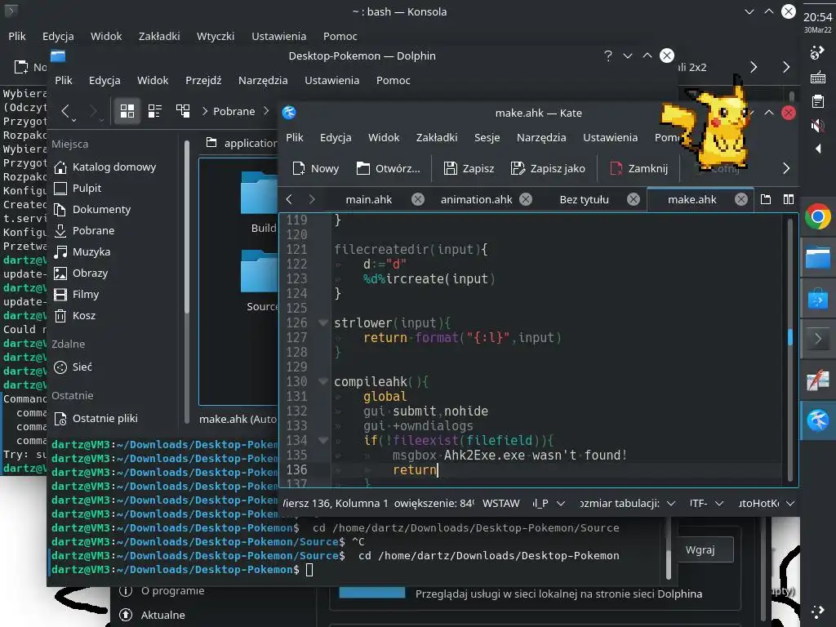
Task: Open Edycja menu in Kate
Action: coord(336,137)
